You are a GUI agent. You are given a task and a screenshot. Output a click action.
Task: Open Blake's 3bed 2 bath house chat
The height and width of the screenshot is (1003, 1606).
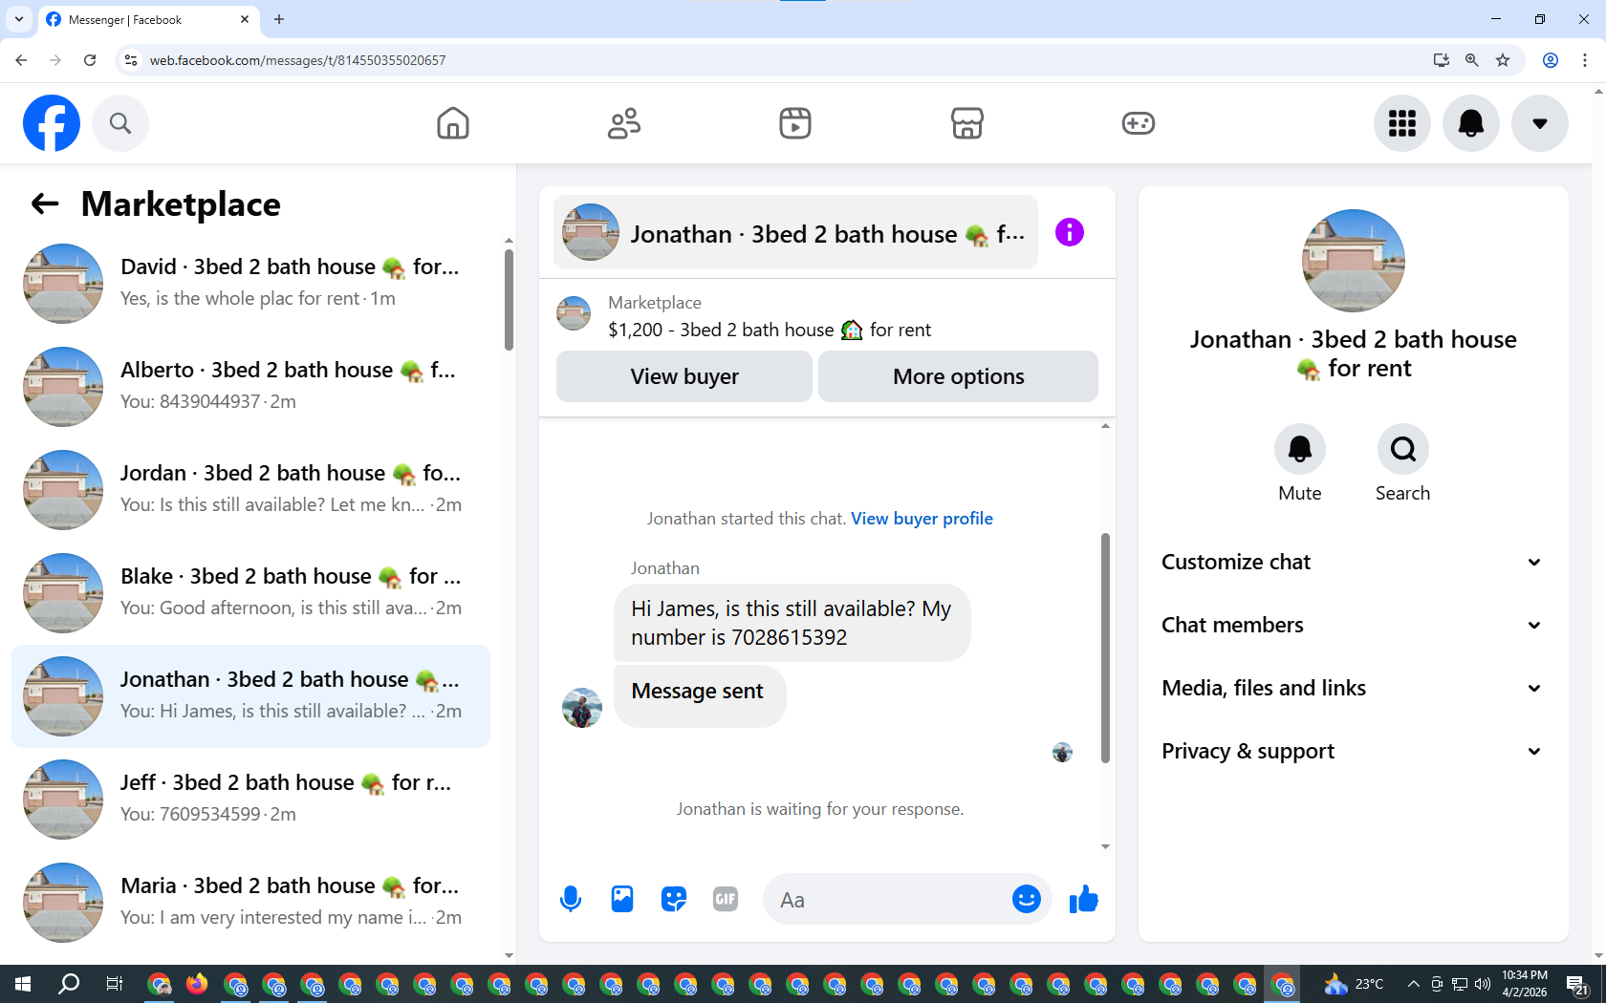point(250,593)
